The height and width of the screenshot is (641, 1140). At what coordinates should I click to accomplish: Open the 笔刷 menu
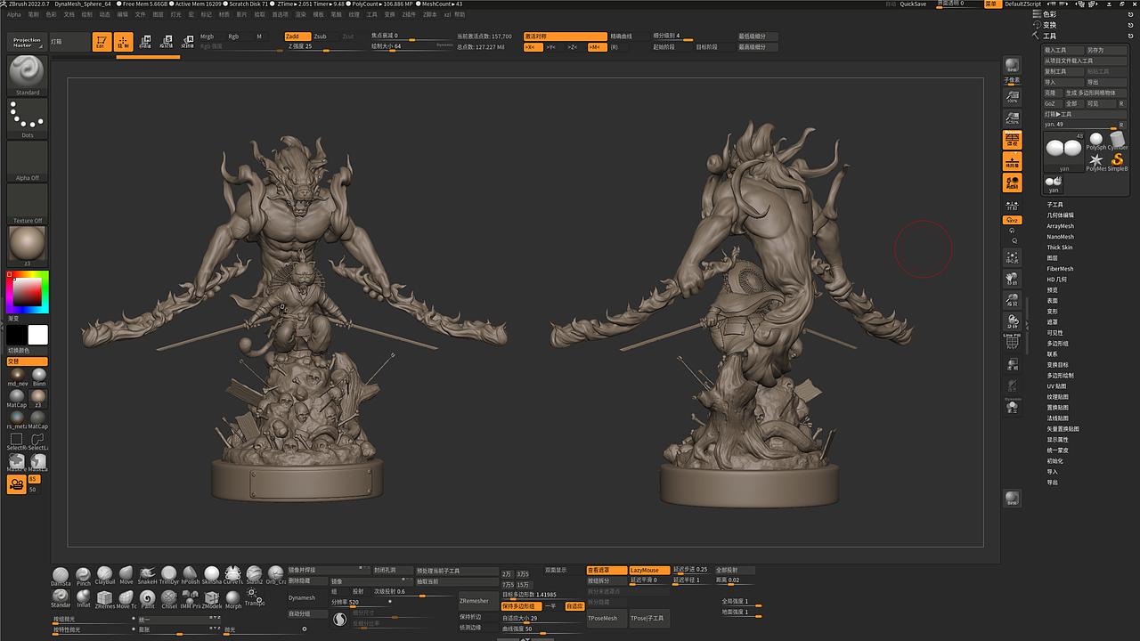[x=33, y=15]
